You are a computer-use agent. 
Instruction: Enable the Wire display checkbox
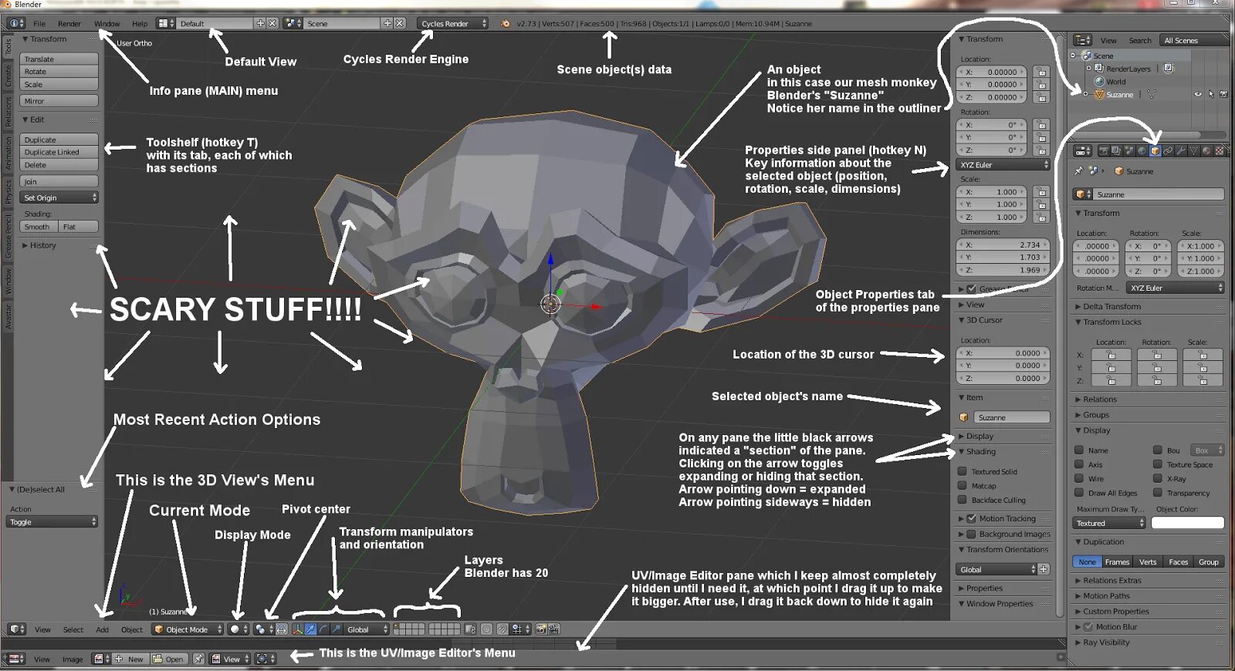[x=1079, y=478]
